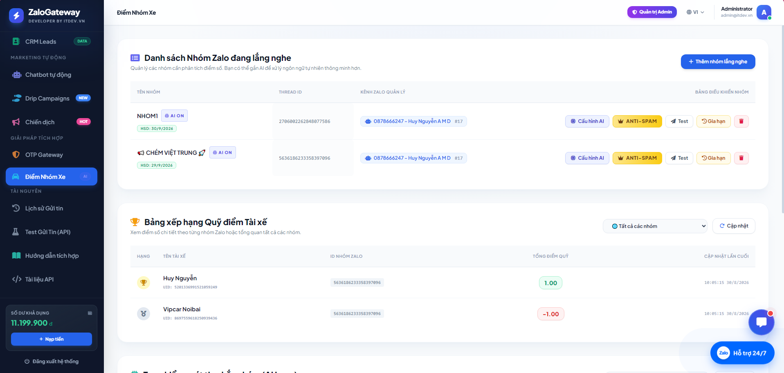Delete CHÉM VIỆT TRUNG with trash icon
This screenshot has width=784, height=373.
[x=741, y=158]
